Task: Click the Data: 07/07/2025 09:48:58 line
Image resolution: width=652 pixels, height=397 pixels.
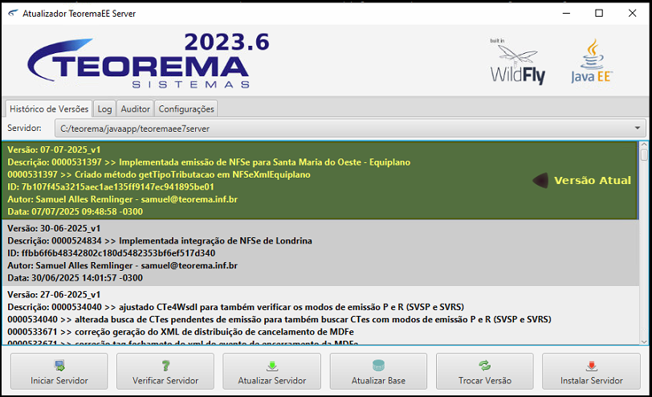Action: point(75,211)
